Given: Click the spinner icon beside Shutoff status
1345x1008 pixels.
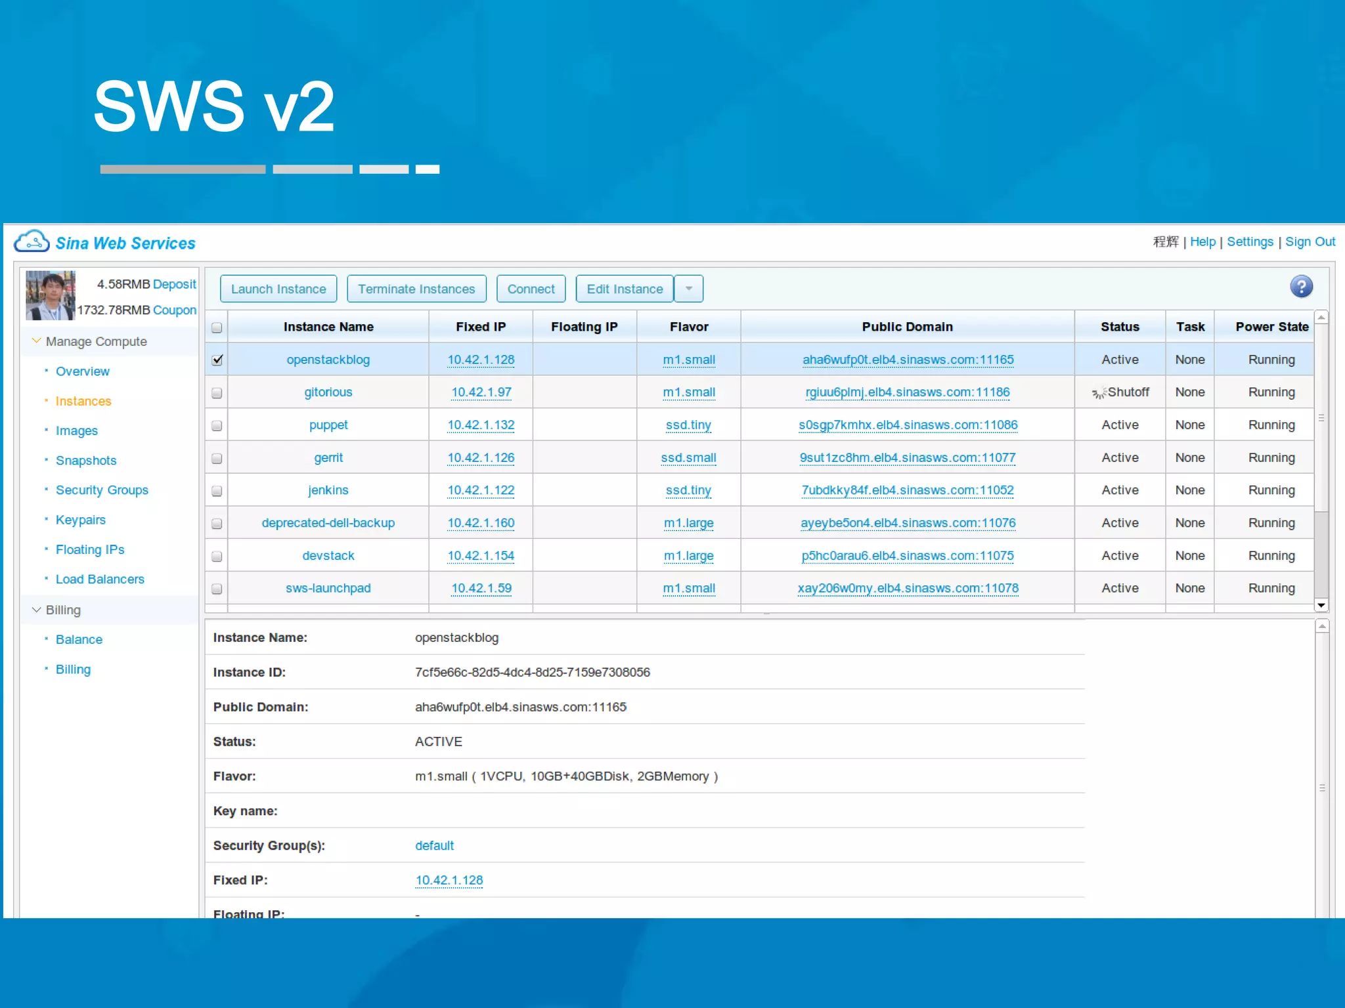Looking at the screenshot, I should click(1098, 393).
